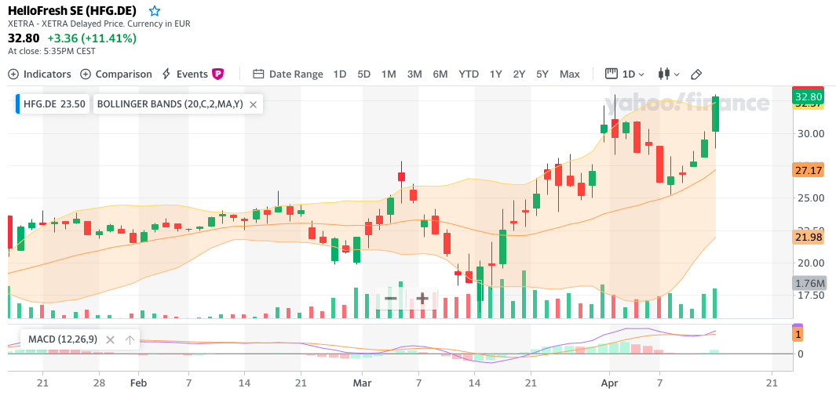Move the MACD panel up with arrow
The image size is (836, 410).
pos(129,339)
